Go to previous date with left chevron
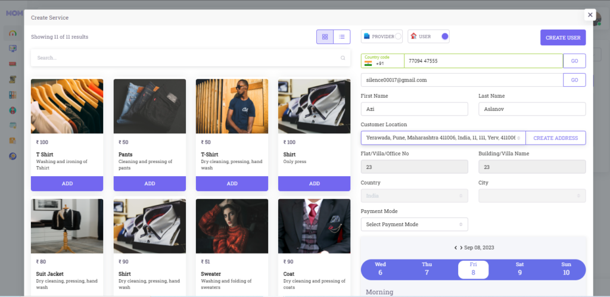Viewport: 610px width, 297px height. pos(456,248)
